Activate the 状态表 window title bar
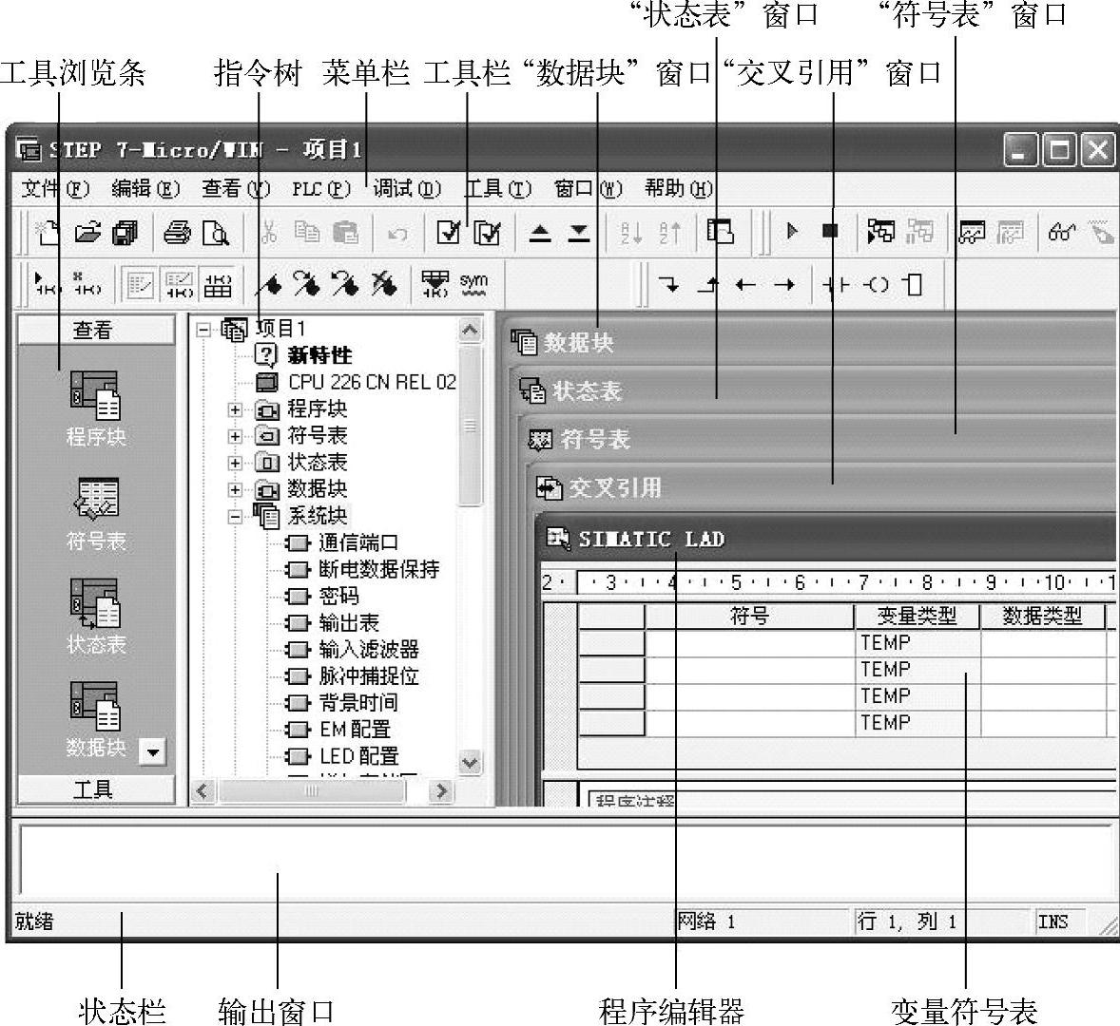Image resolution: width=1120 pixels, height=1026 pixels. 816,391
